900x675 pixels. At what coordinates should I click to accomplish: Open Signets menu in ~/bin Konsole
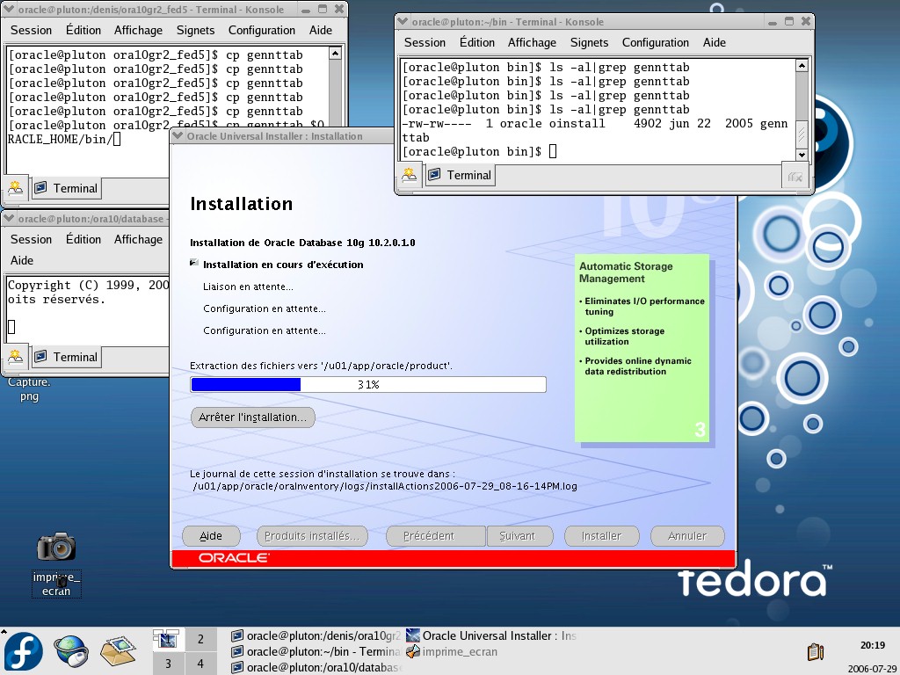[x=589, y=42]
